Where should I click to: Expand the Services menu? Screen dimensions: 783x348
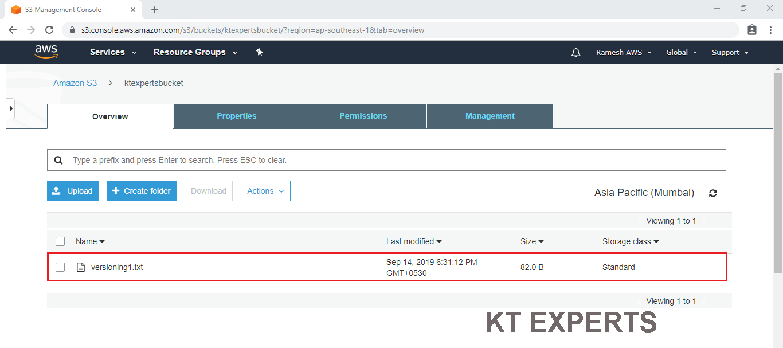(113, 52)
